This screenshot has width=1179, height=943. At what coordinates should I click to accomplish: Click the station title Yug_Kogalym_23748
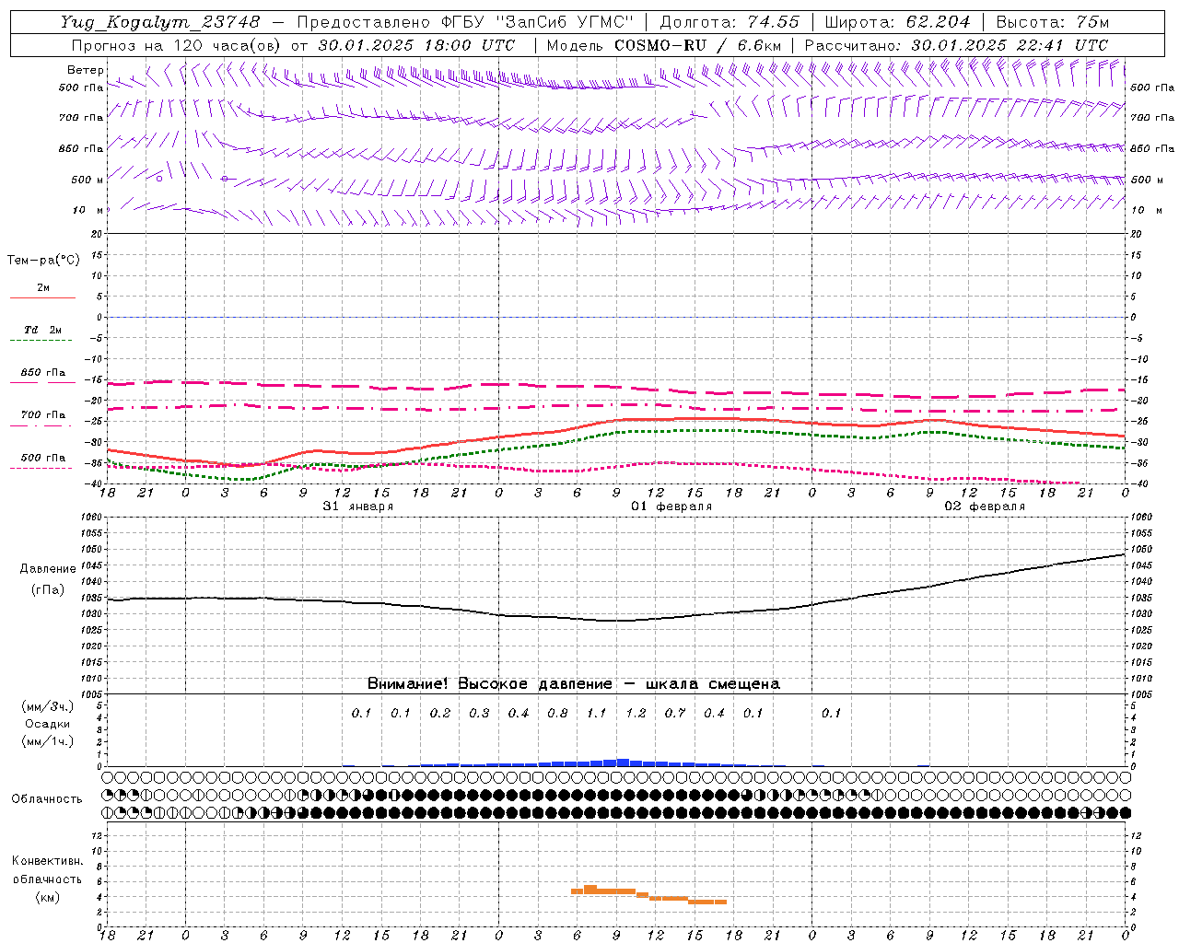[x=160, y=22]
